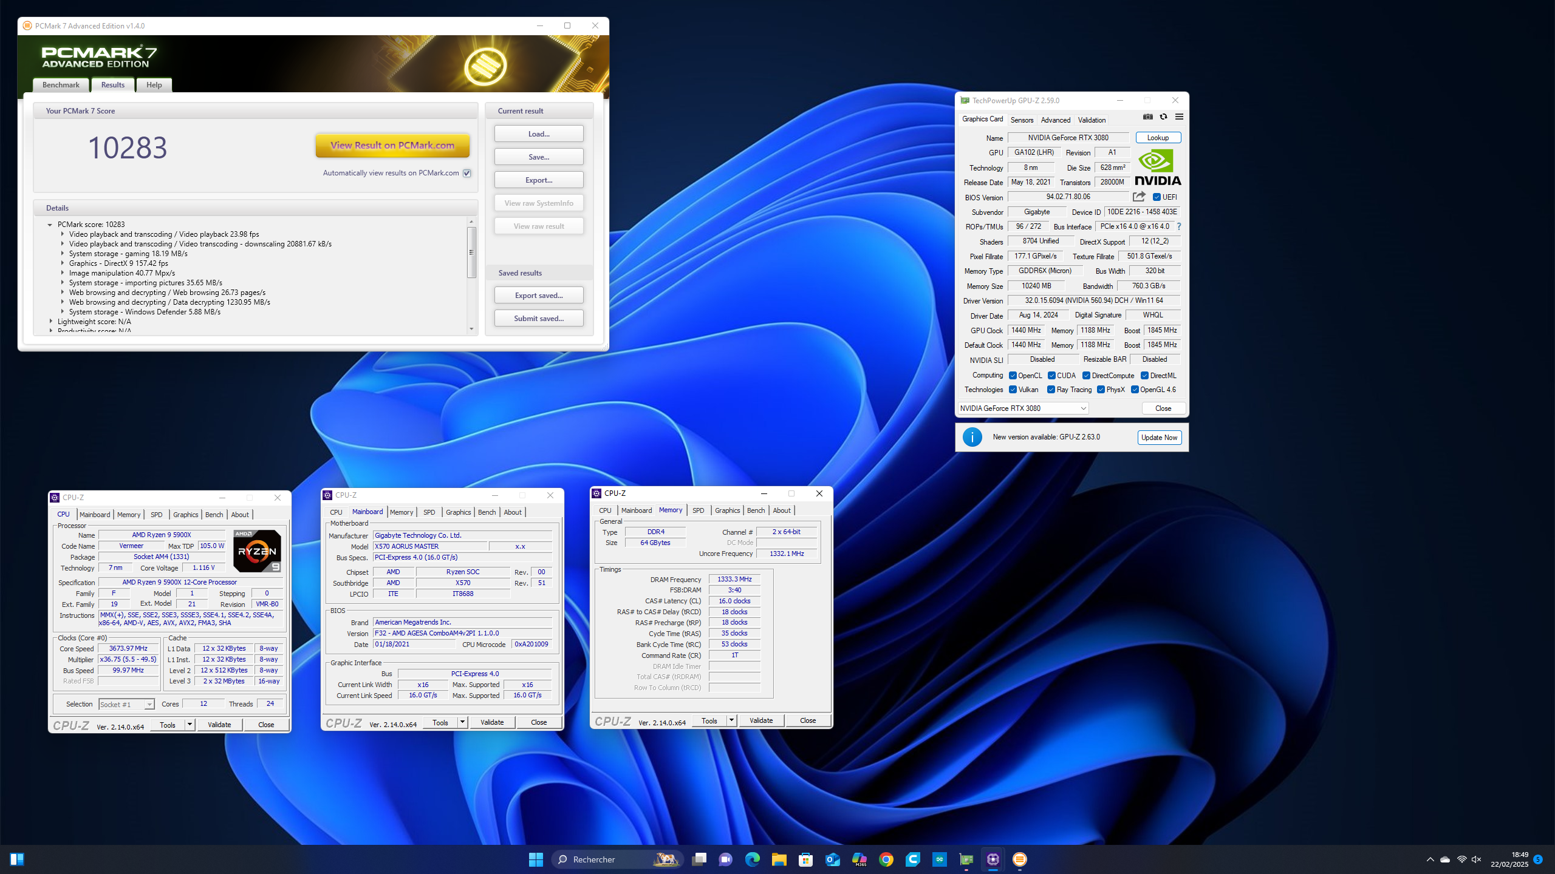This screenshot has width=1555, height=874.
Task: Toggle automatically view results on PCMark.com checkbox
Action: [x=467, y=173]
